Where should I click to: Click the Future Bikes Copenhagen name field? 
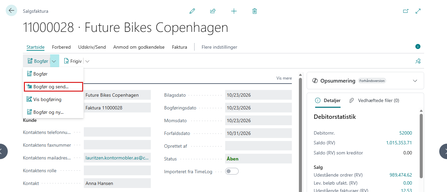click(117, 95)
